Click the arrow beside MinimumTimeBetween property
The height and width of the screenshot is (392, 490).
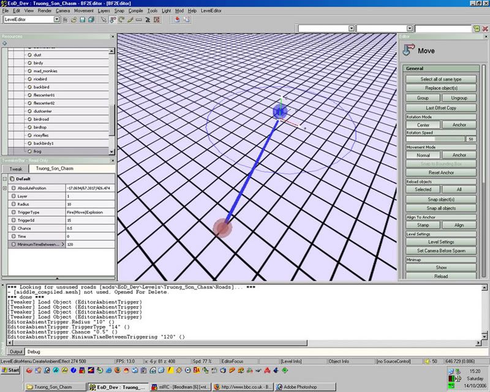pos(62,244)
